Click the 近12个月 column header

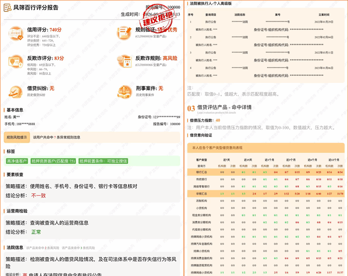point(334,160)
